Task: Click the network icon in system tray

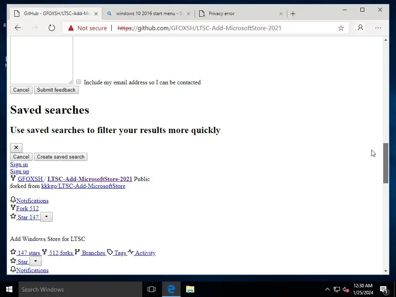Action: 337,289
